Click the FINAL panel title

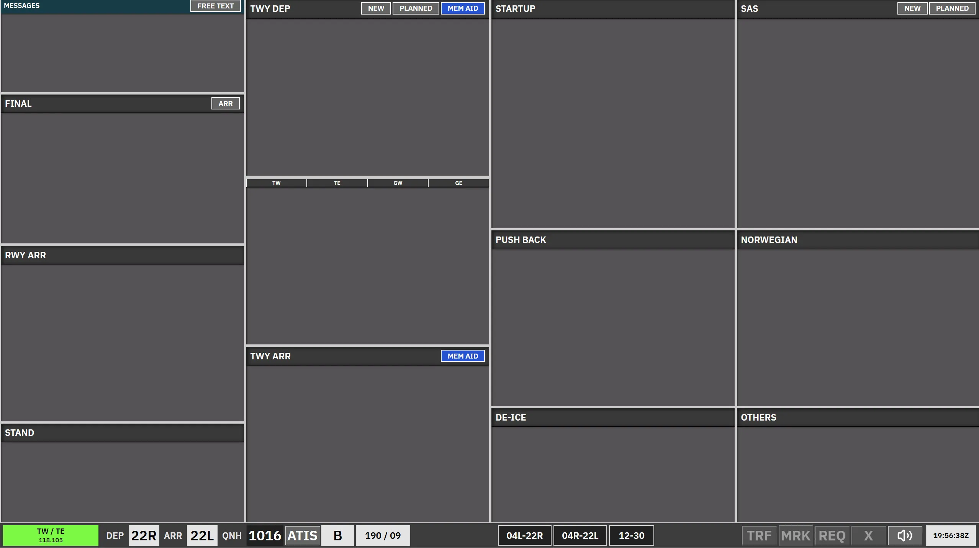pyautogui.click(x=18, y=104)
